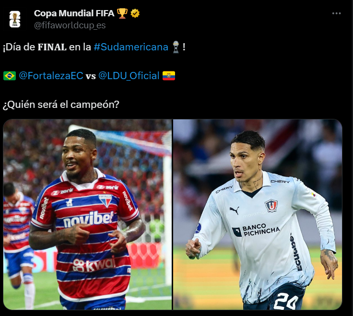Click the trophy emoji beside account name

122,13
